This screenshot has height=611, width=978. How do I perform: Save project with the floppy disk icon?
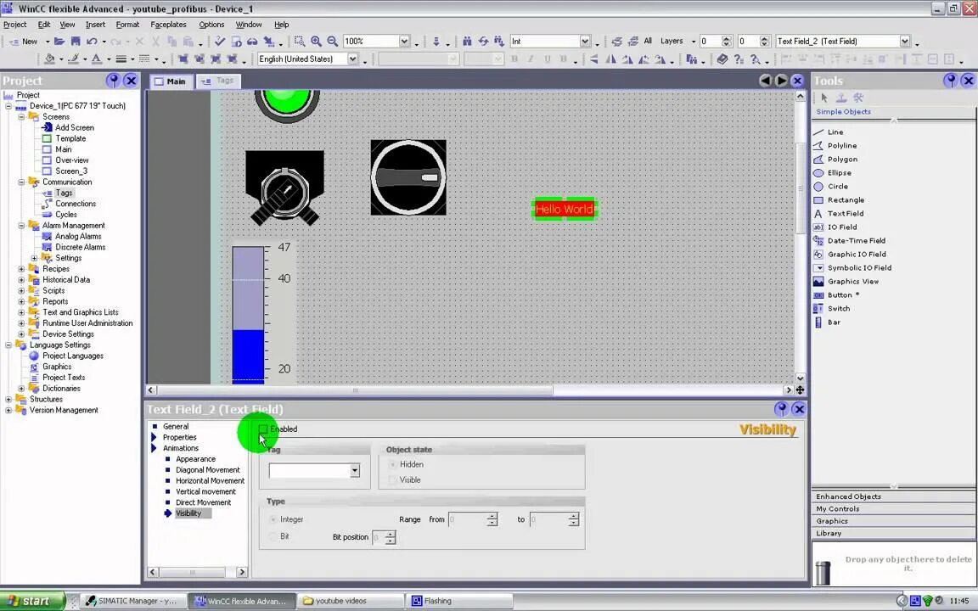click(76, 41)
